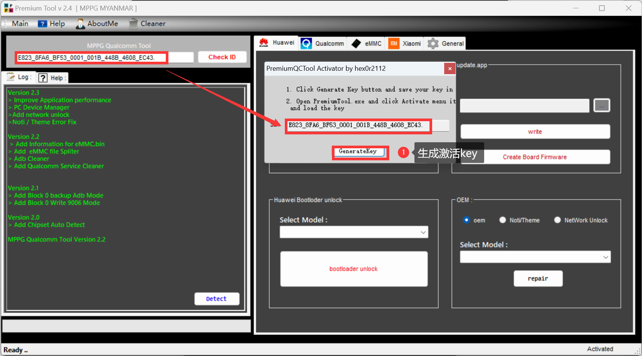Image resolution: width=642 pixels, height=356 pixels.
Task: Click the Help tab question-mark icon
Action: tap(43, 78)
